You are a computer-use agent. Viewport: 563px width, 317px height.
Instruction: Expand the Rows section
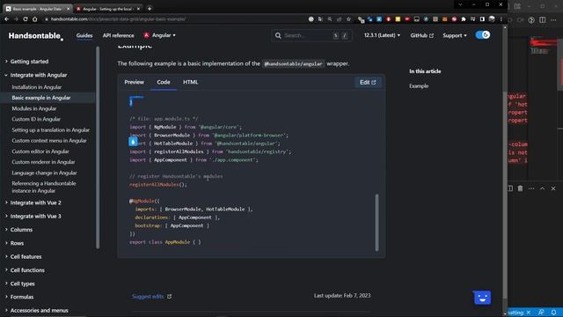coord(17,243)
